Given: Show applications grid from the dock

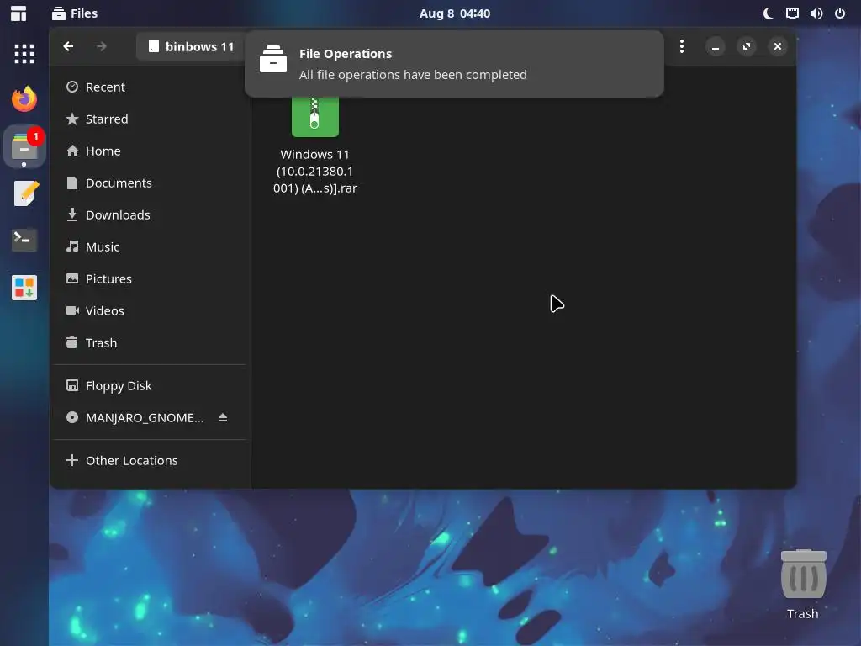Looking at the screenshot, I should pos(24,53).
